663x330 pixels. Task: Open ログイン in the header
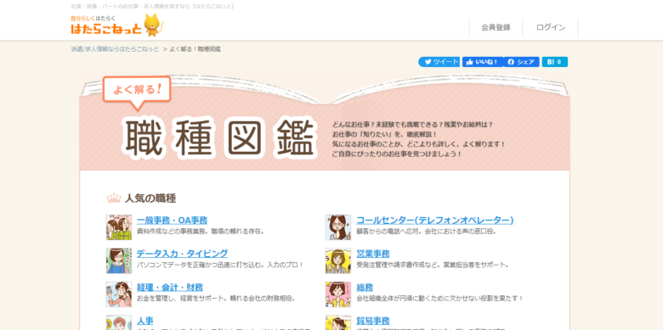(551, 27)
